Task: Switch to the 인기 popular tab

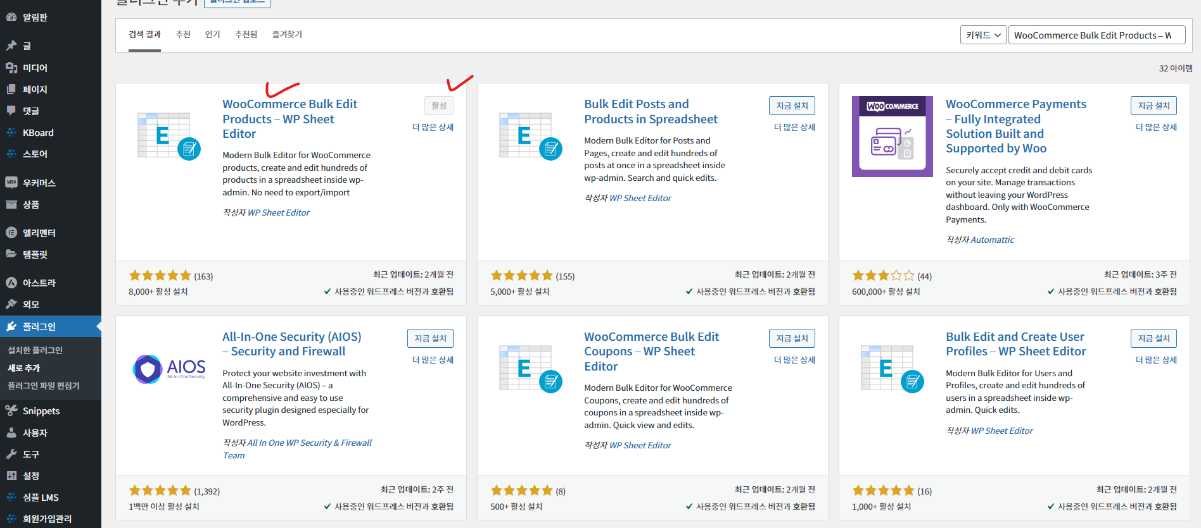Action: [213, 34]
